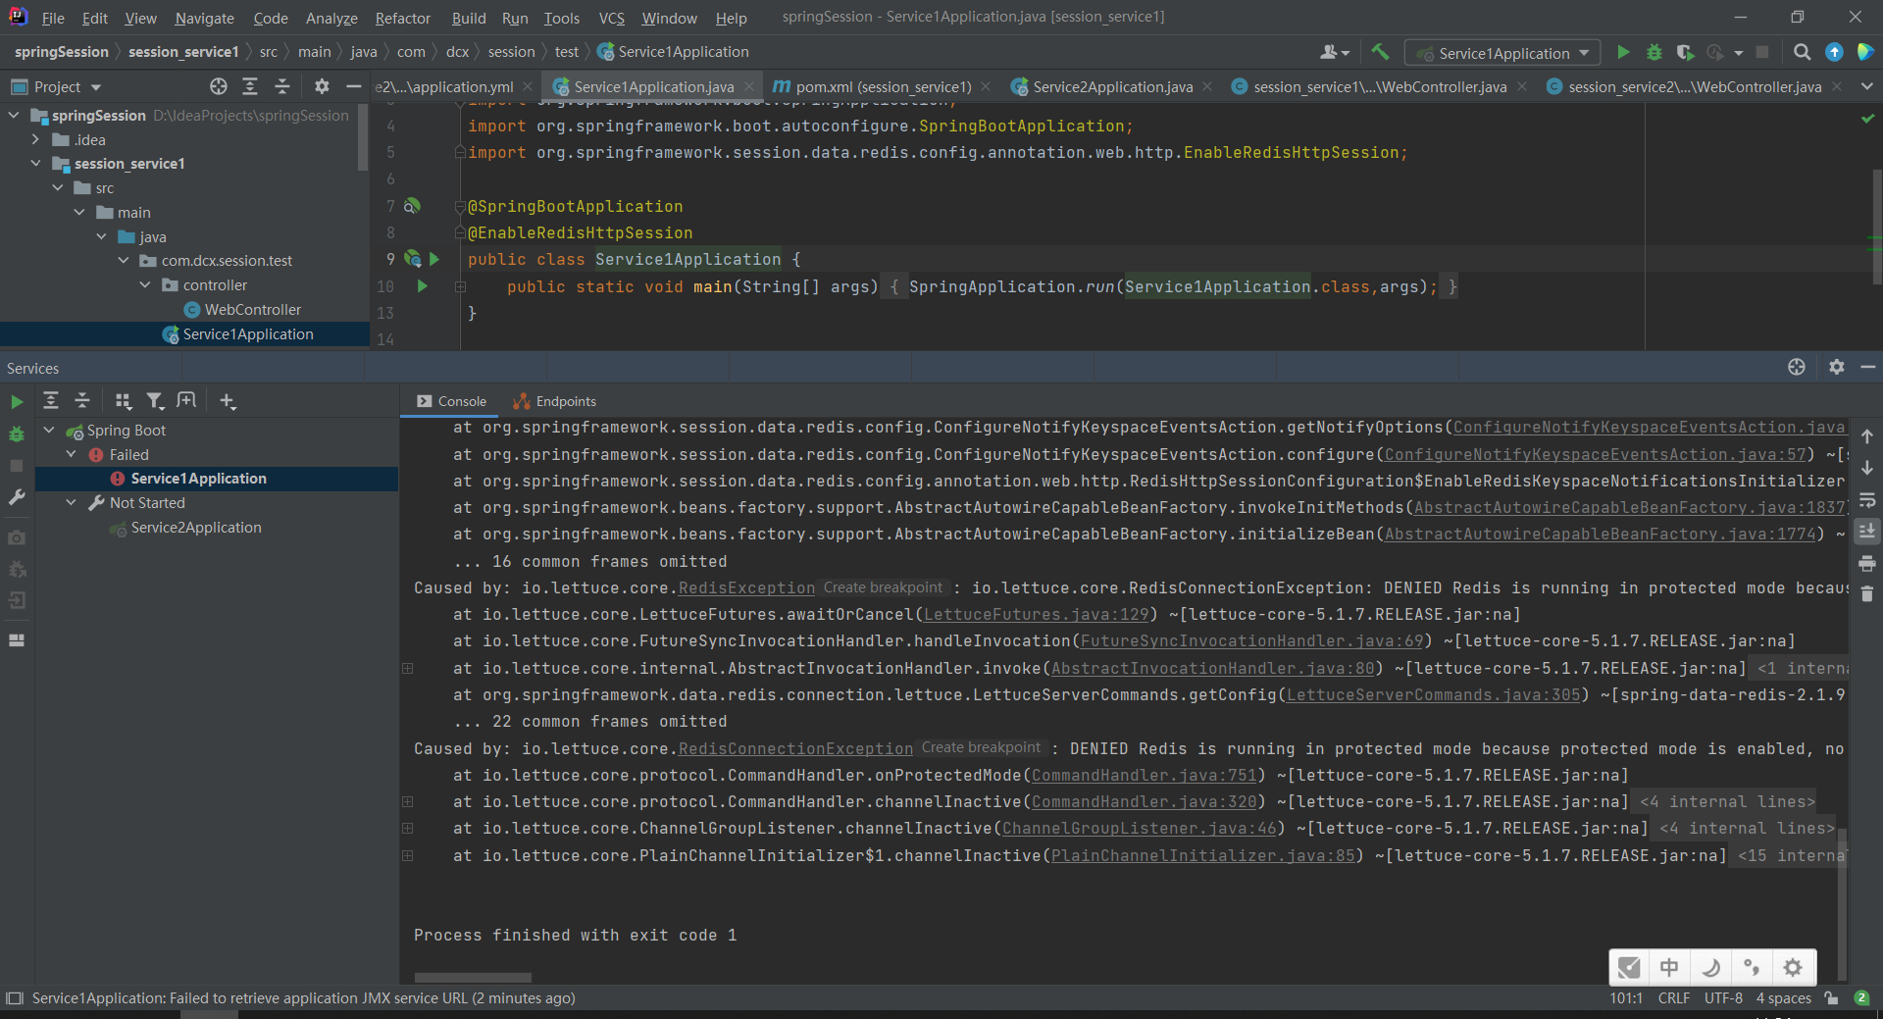The width and height of the screenshot is (1883, 1019).
Task: Debug Service1Application from the main toolbar
Action: 1654,53
